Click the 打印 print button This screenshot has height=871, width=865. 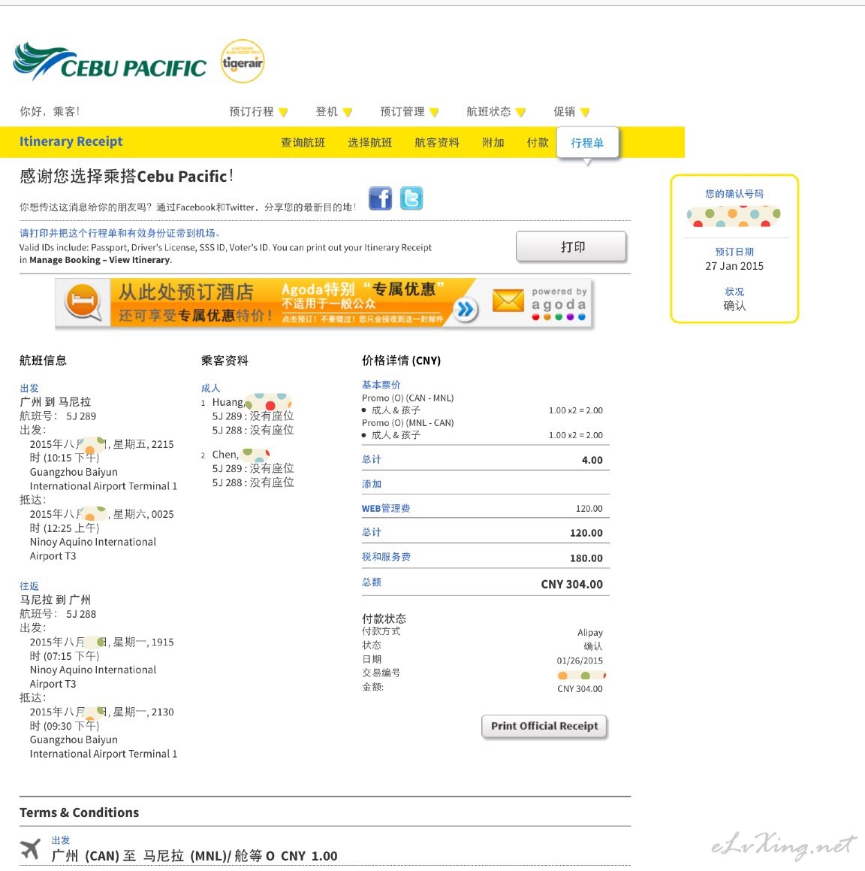(571, 246)
